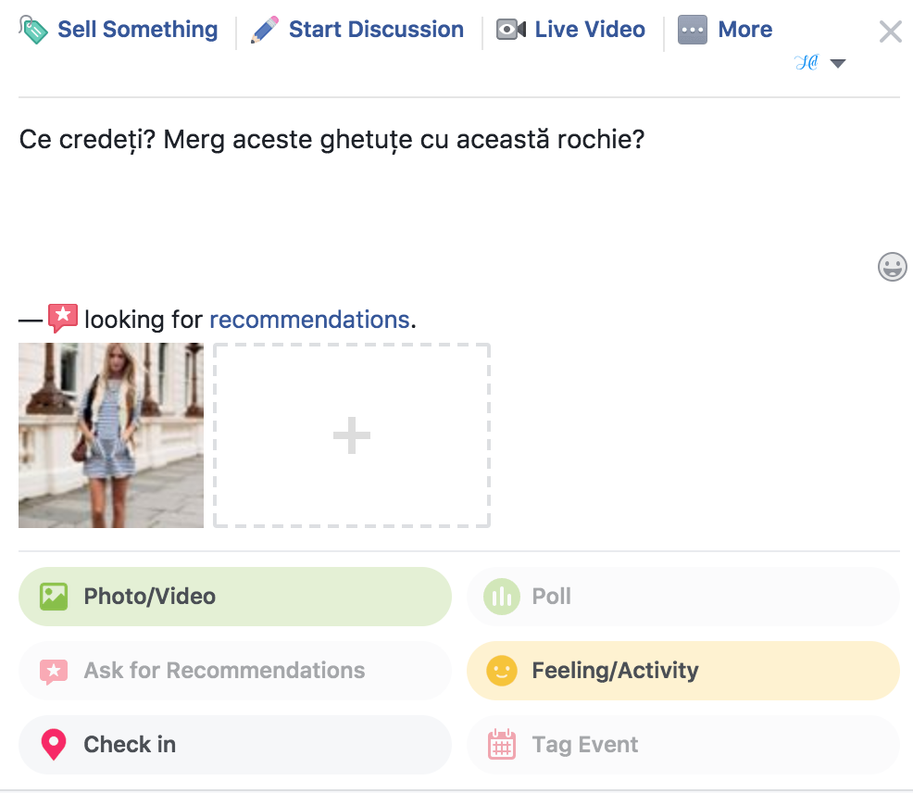
Task: Click the red recommendations star badge icon
Action: click(62, 318)
